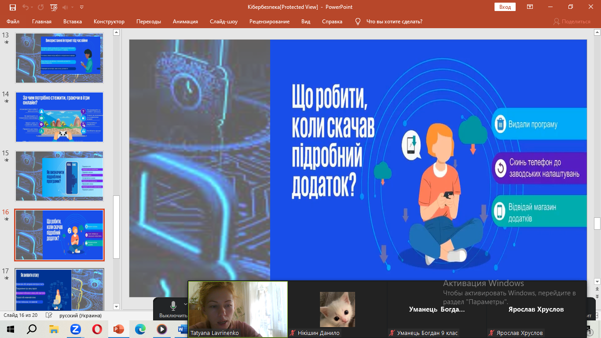
Task: Select the Вид tab
Action: coord(306,22)
